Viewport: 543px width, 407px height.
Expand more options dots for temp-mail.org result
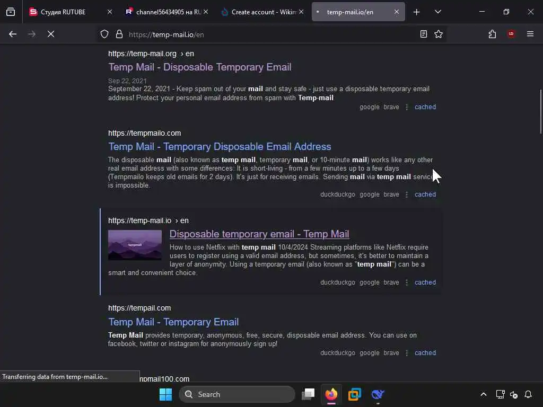click(x=407, y=107)
